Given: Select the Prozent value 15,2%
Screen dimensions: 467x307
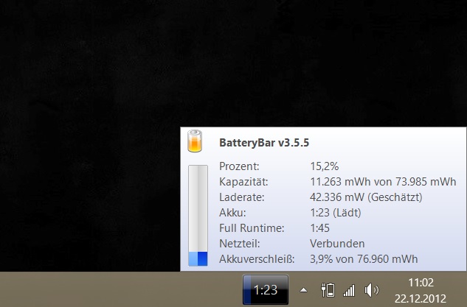Looking at the screenshot, I should [x=325, y=166].
